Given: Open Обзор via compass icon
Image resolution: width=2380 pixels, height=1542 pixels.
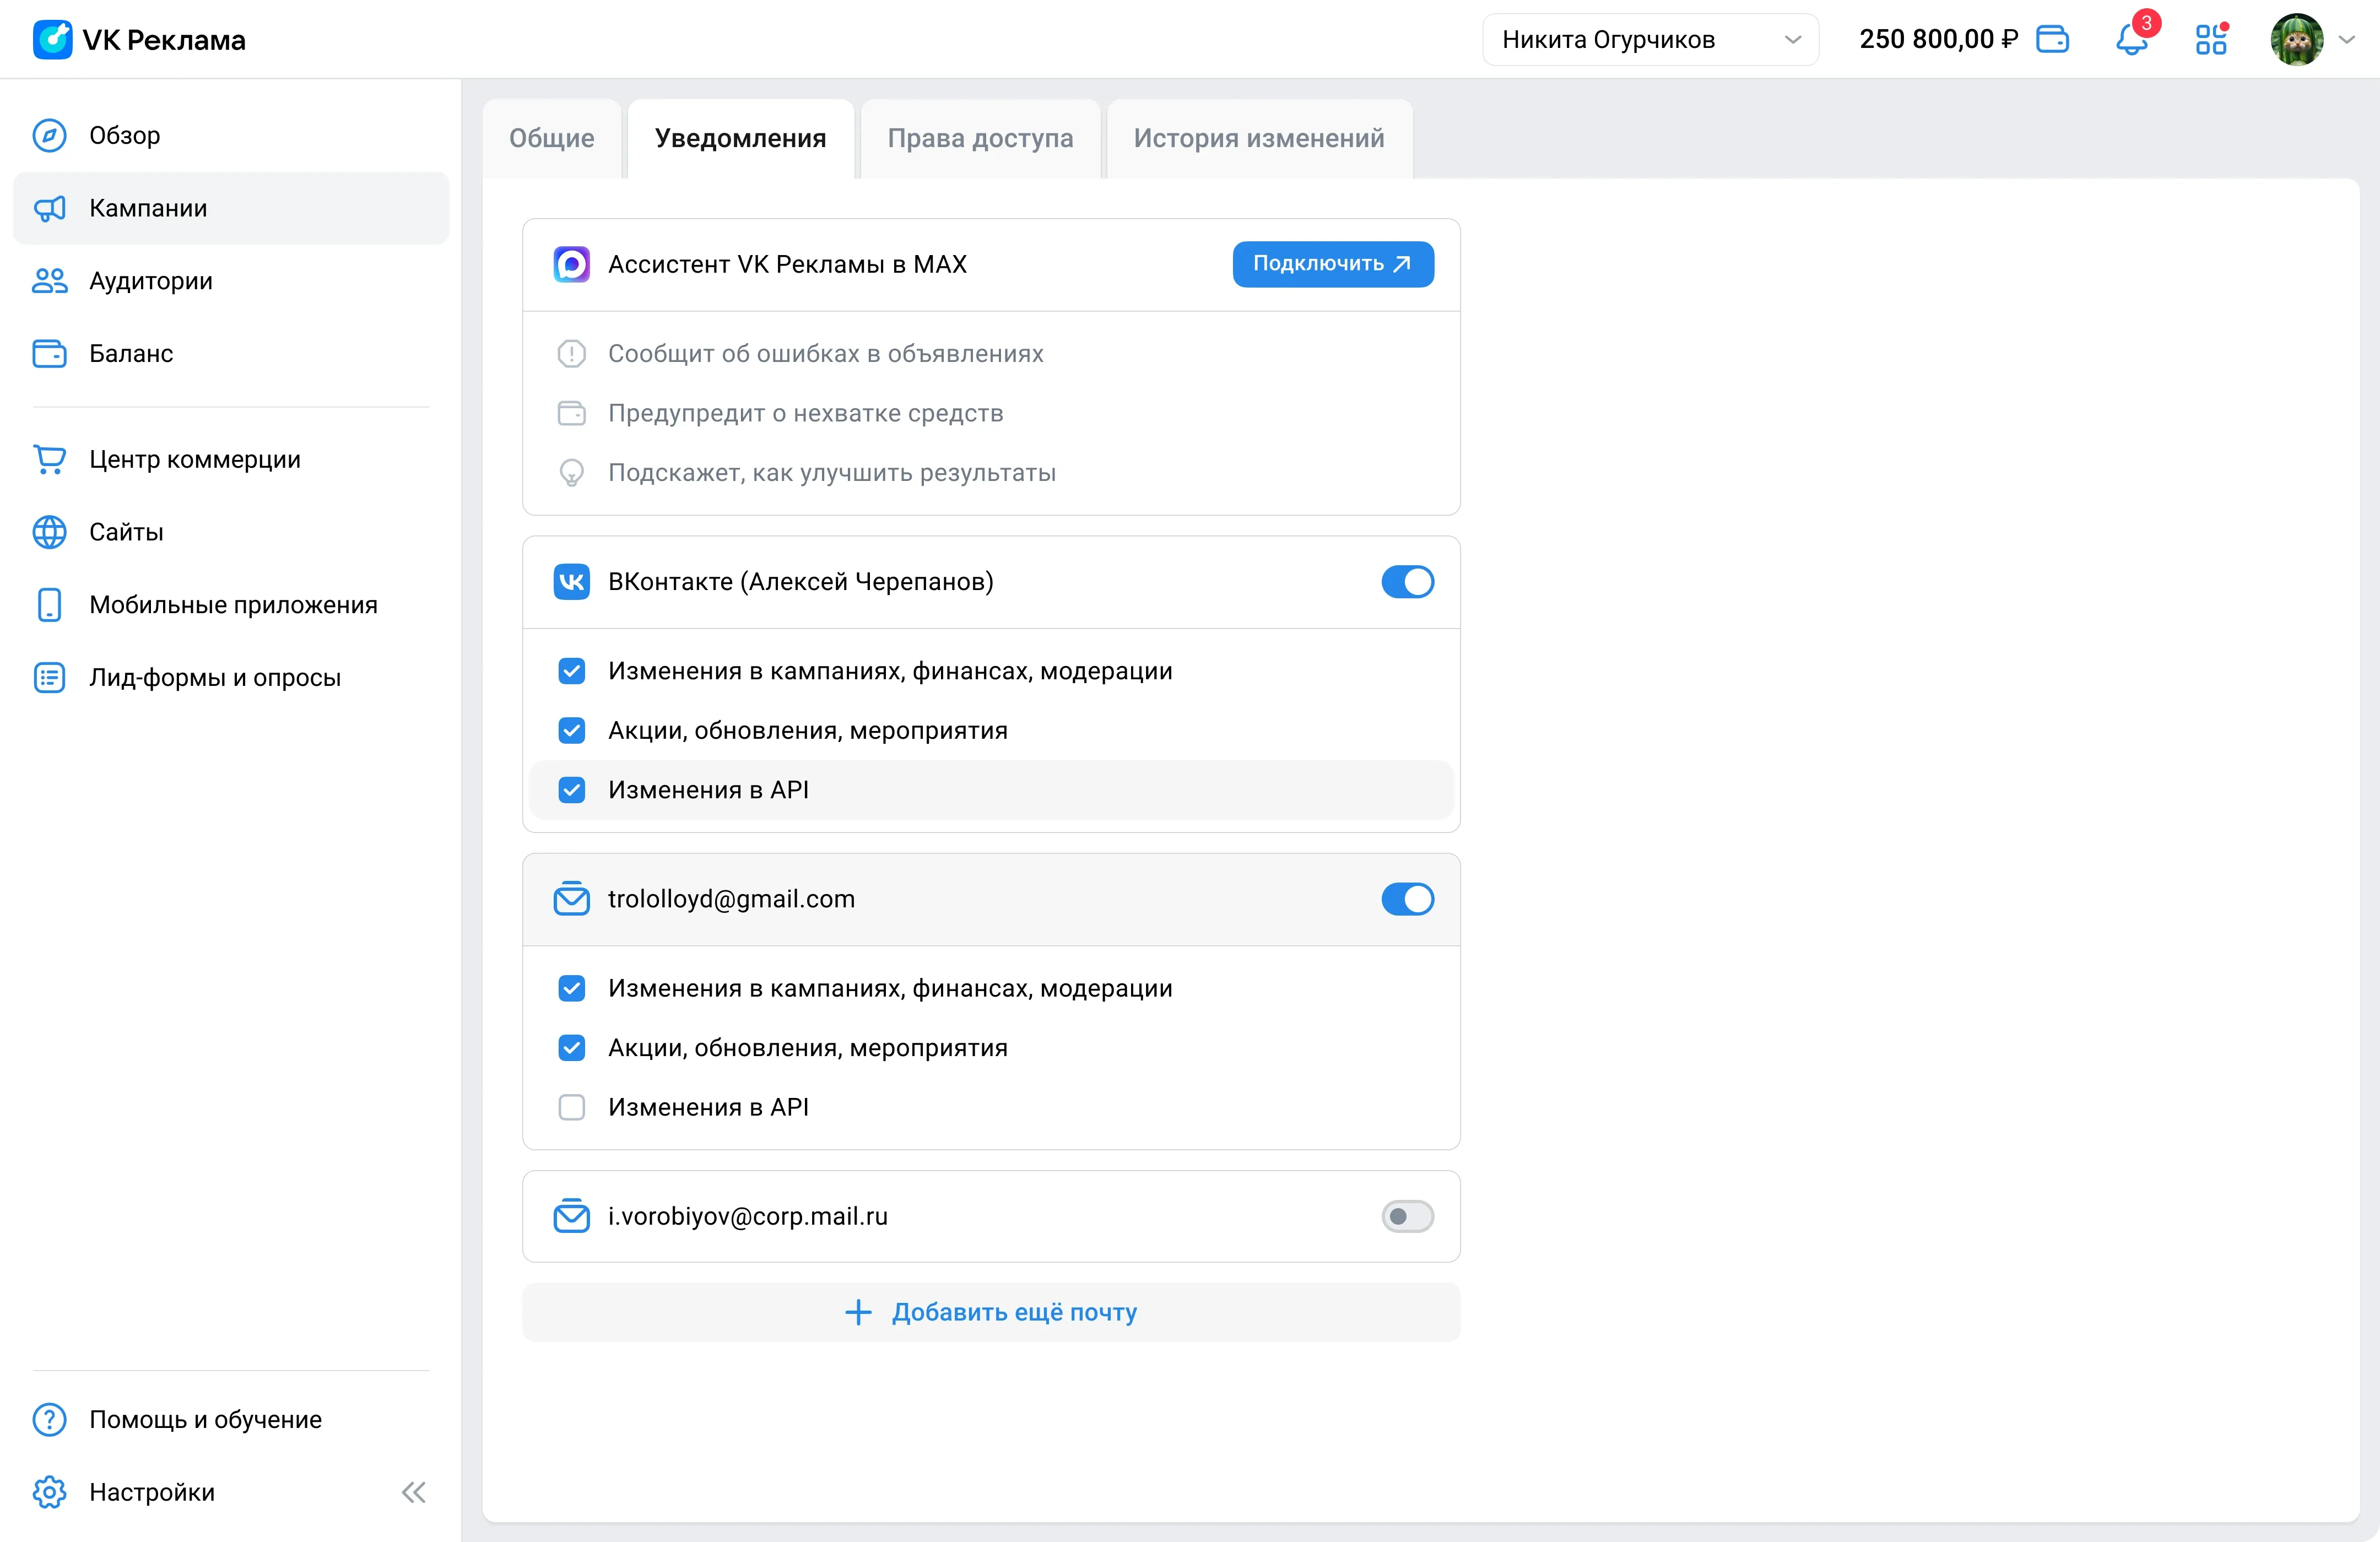Looking at the screenshot, I should [x=50, y=135].
